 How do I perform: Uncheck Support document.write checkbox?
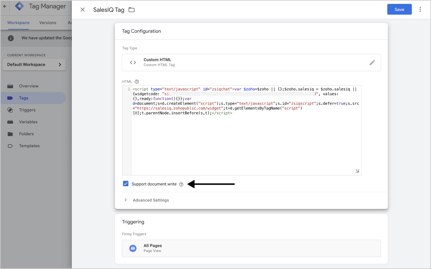126,184
